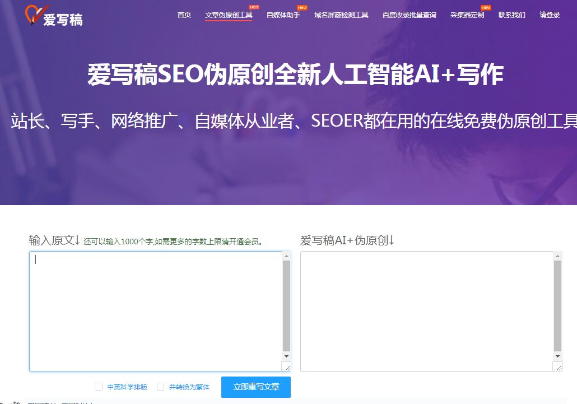Click 还可以输入1000个字 hint text

point(173,242)
